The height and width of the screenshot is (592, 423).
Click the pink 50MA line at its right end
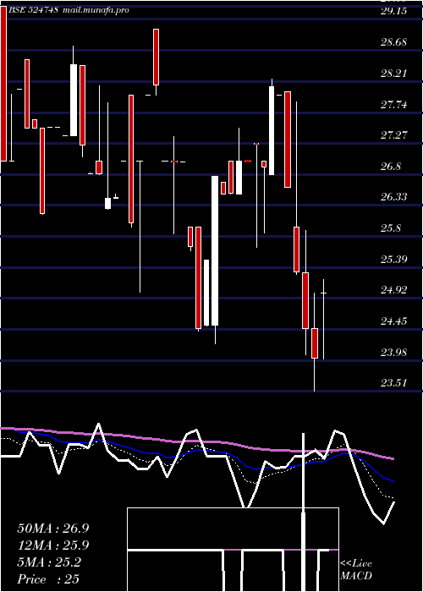[392, 458]
